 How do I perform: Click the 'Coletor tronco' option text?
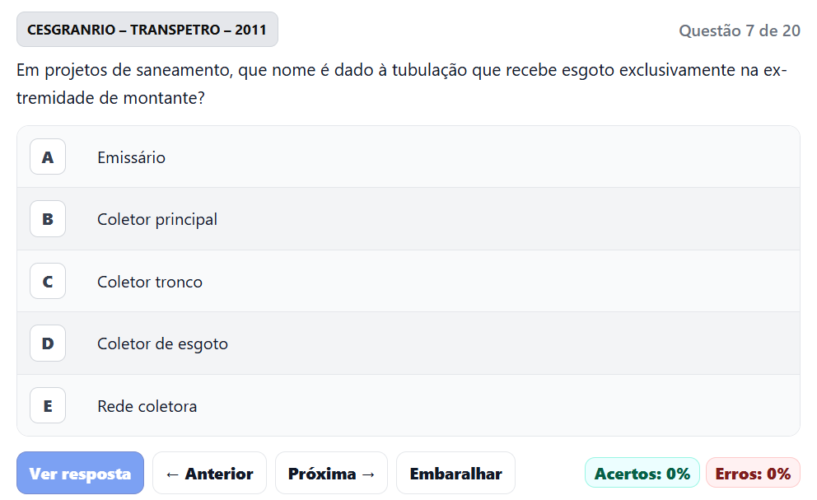click(150, 283)
